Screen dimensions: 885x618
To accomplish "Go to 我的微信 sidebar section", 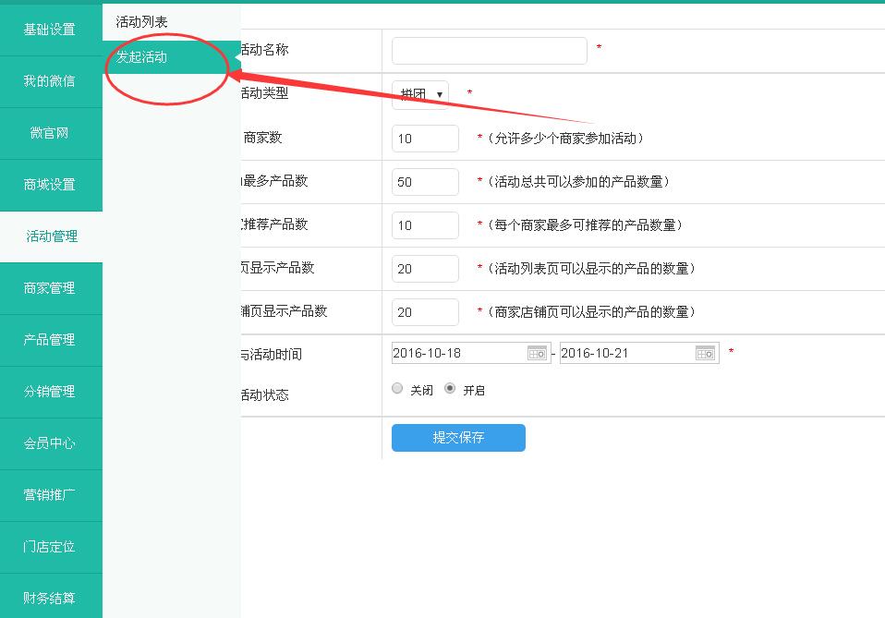I will click(x=50, y=81).
